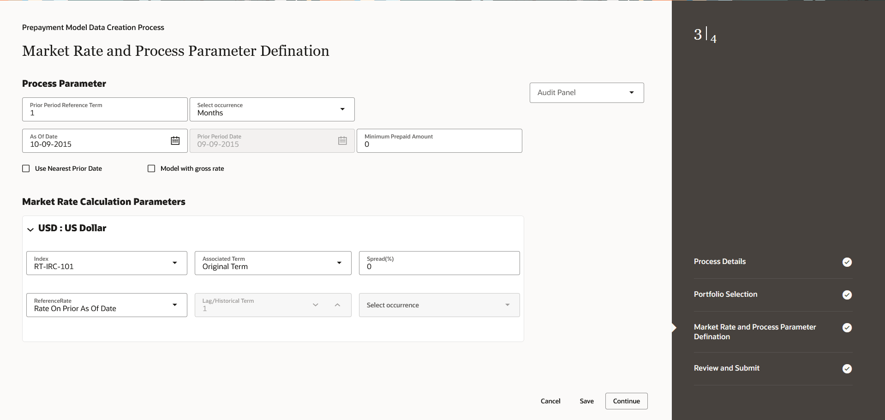Screen dimensions: 885x420
Task: Click the checkmark icon beside Portfolio Selection
Action: tap(847, 294)
